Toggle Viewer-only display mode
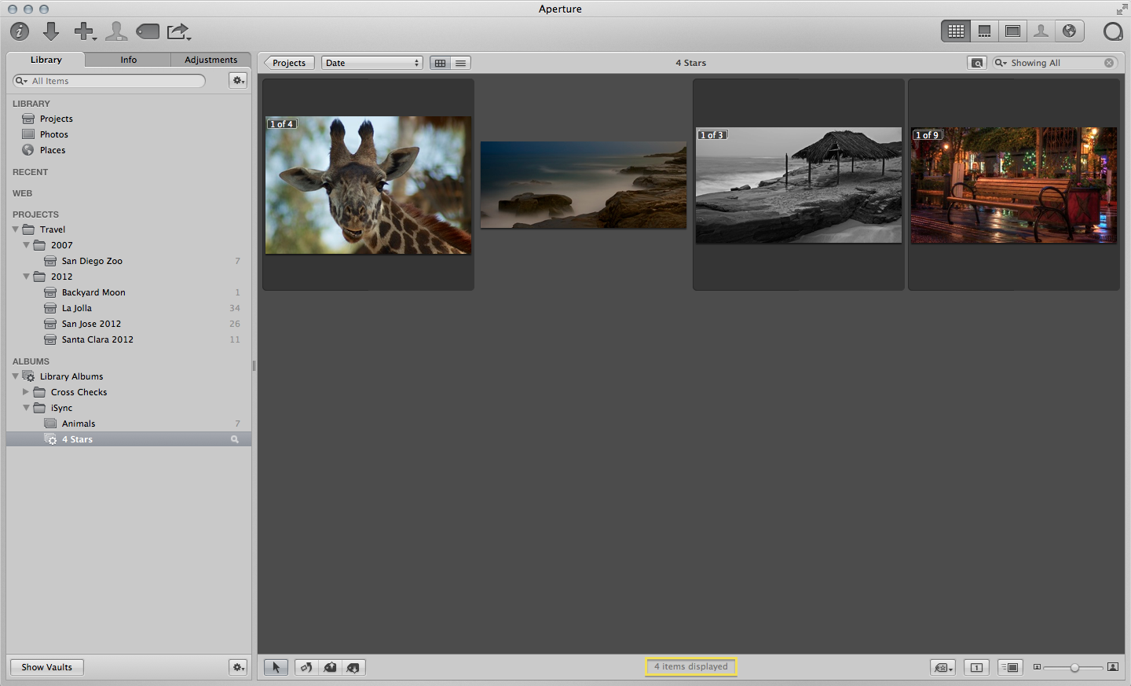This screenshot has width=1131, height=686. 1012,31
